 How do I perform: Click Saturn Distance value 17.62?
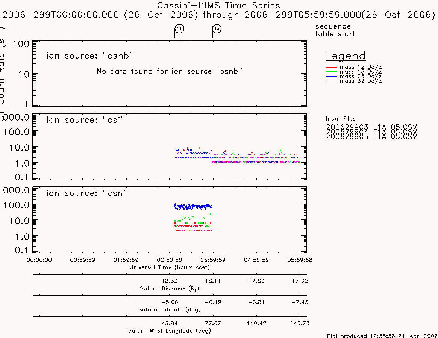point(300,281)
